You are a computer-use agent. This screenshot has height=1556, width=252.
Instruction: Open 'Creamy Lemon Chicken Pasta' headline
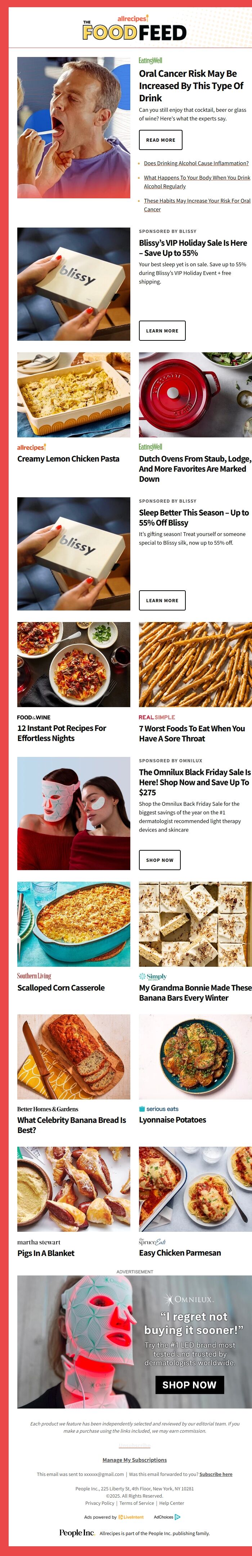pos(68,459)
